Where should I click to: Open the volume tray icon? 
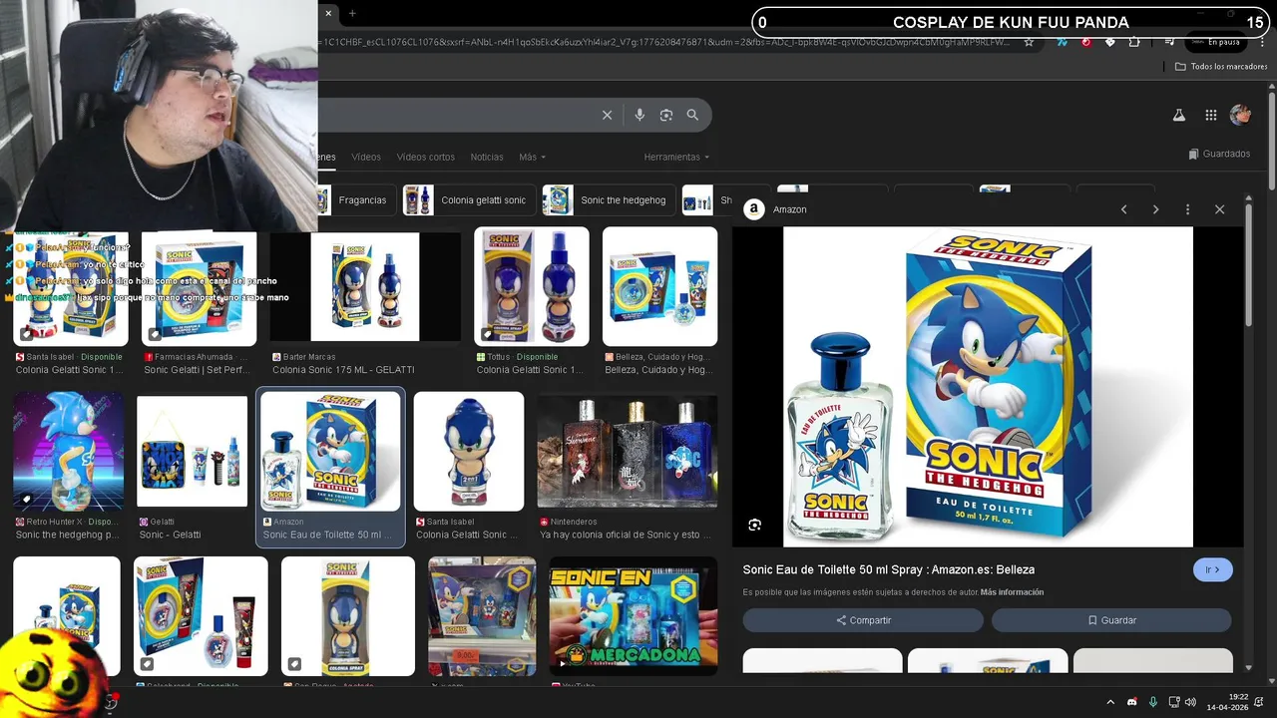pyautogui.click(x=1190, y=702)
